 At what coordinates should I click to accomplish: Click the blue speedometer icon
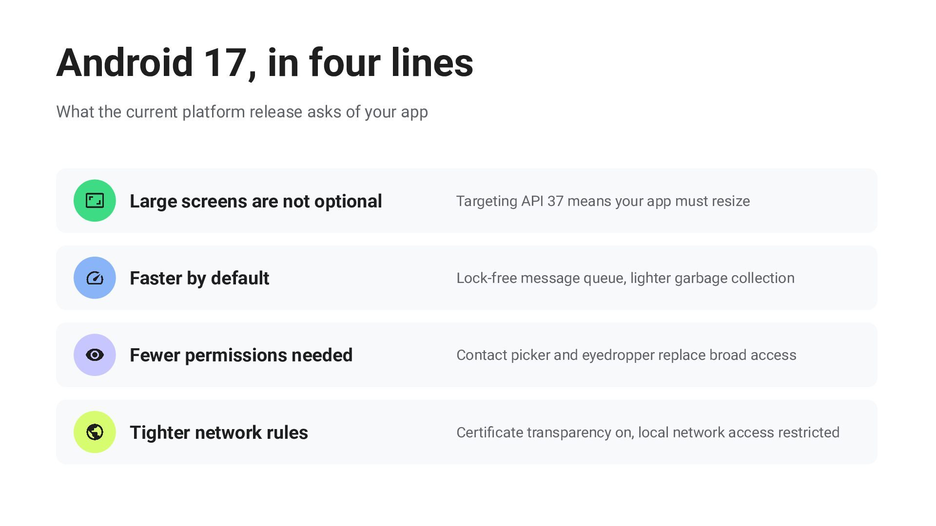click(95, 278)
